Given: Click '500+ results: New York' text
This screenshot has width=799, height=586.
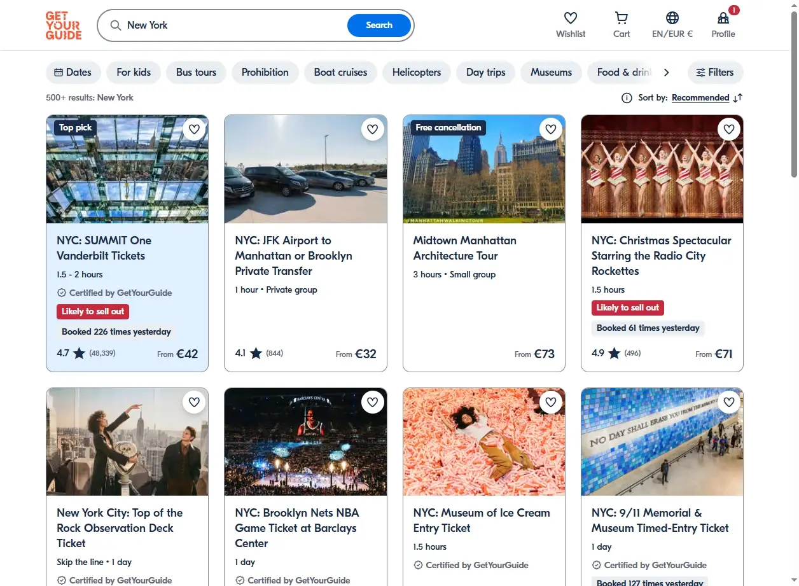Looking at the screenshot, I should coord(90,98).
